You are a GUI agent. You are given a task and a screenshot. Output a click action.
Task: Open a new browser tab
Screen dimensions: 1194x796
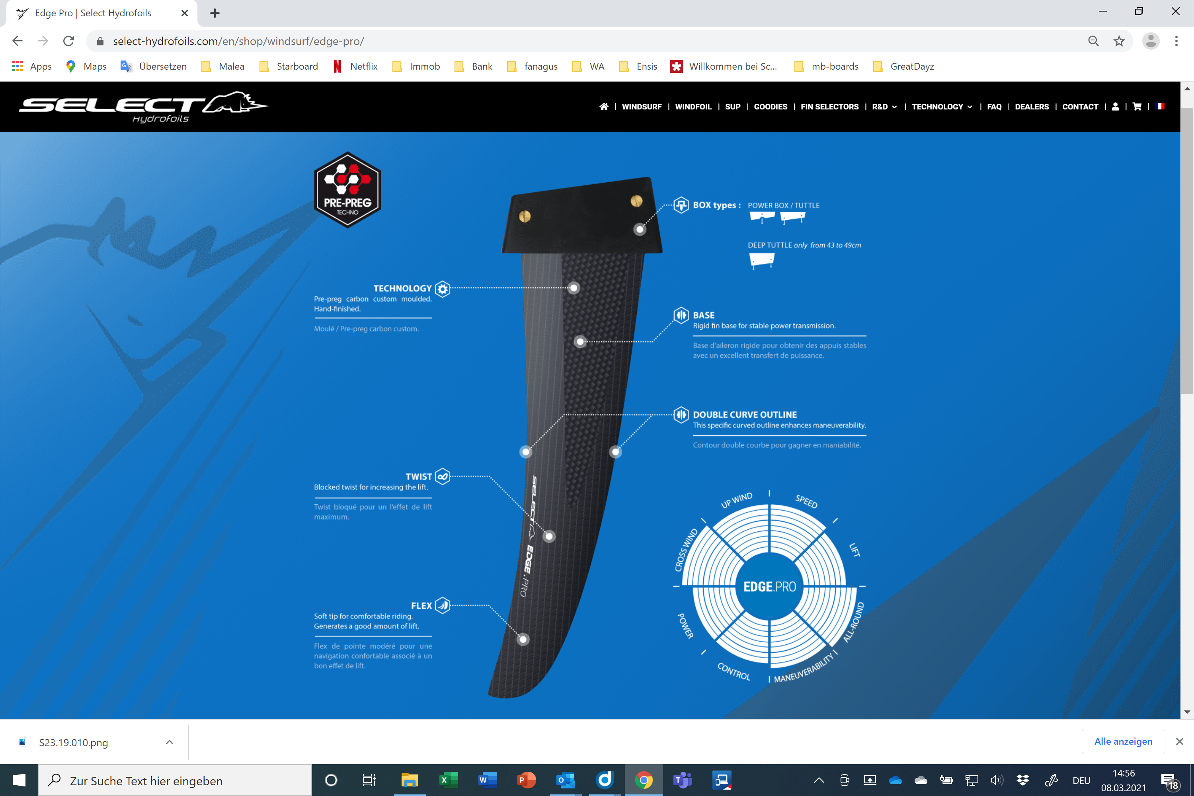pyautogui.click(x=215, y=13)
